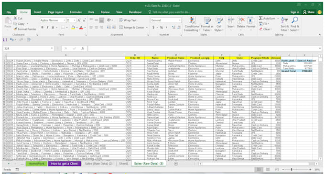Switch to Page Layout view icon
325x174 pixels.
(x=268, y=169)
